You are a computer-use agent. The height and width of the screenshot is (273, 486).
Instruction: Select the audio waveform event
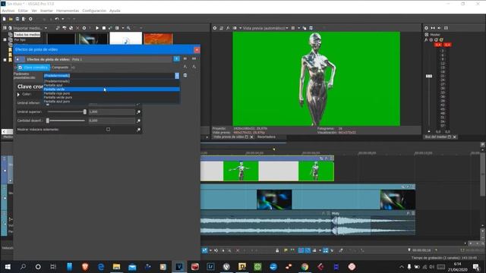308,225
